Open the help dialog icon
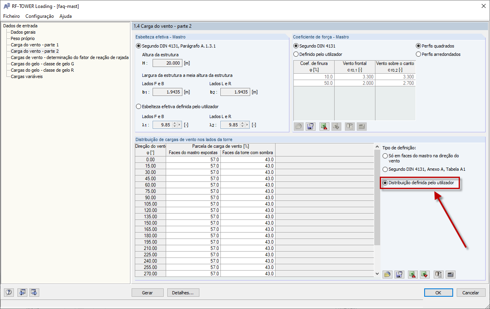Image resolution: width=490 pixels, height=309 pixels. 9,292
